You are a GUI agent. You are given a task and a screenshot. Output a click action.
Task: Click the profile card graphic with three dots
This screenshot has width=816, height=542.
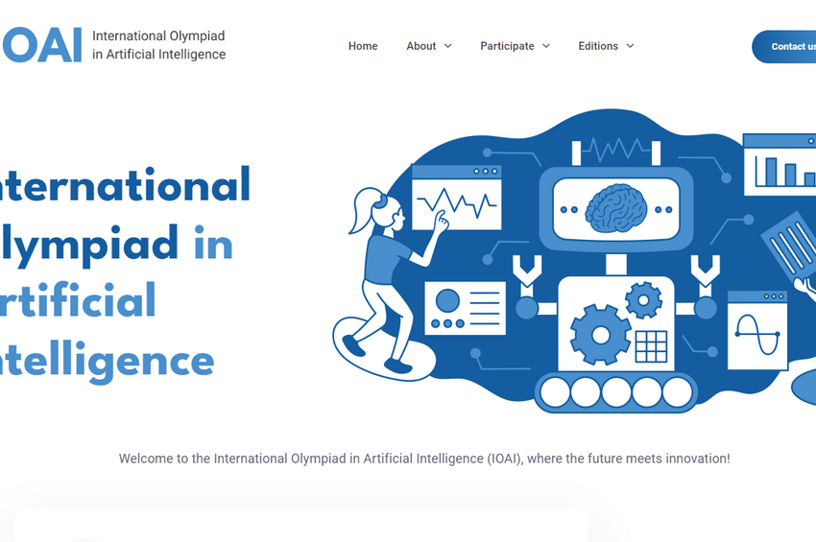click(465, 309)
